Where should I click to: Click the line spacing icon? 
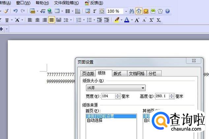tap(66, 20)
